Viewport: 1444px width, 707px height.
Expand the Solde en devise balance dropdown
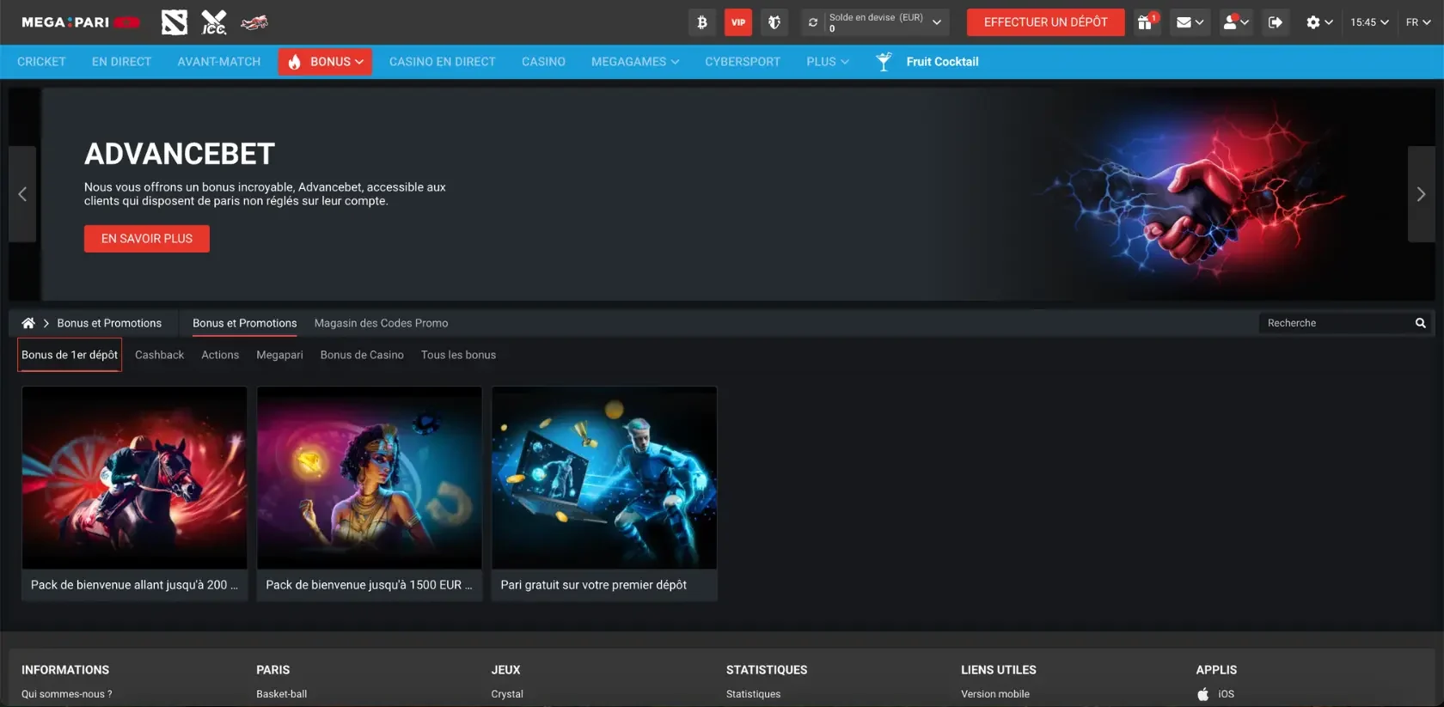(937, 22)
